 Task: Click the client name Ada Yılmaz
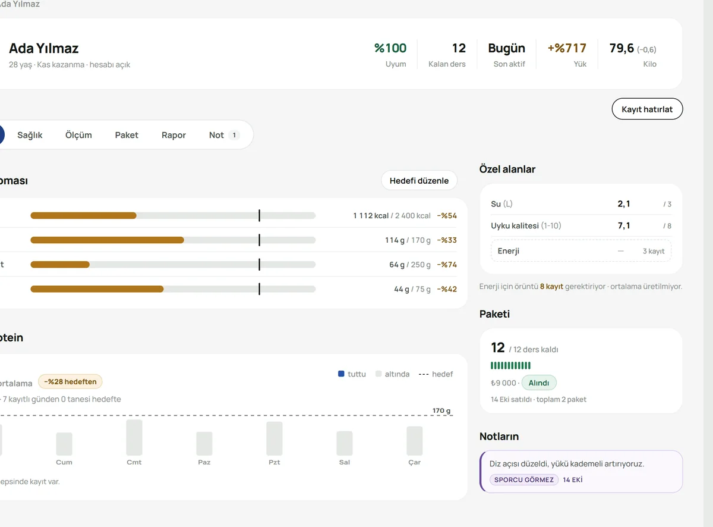pos(44,48)
